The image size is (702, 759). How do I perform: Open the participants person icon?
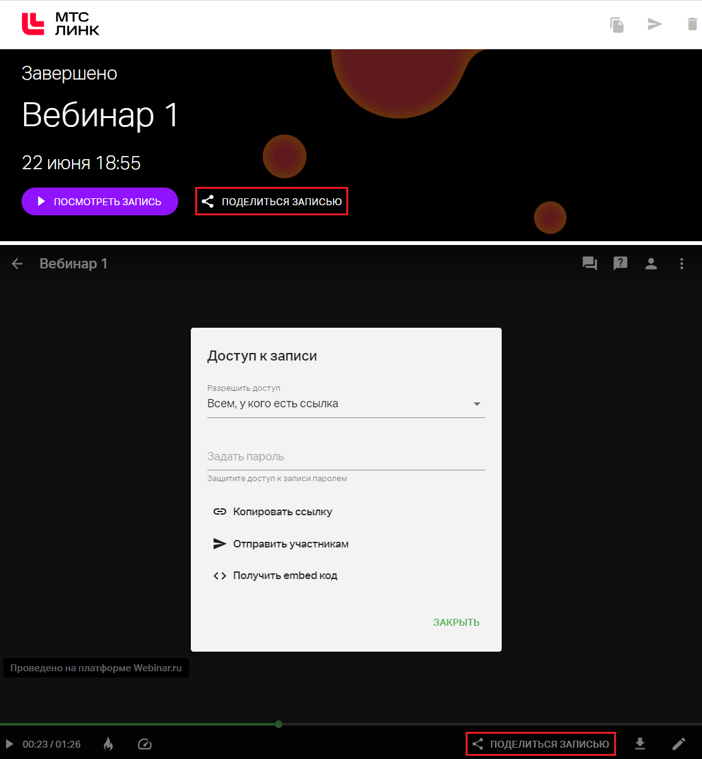tap(651, 264)
